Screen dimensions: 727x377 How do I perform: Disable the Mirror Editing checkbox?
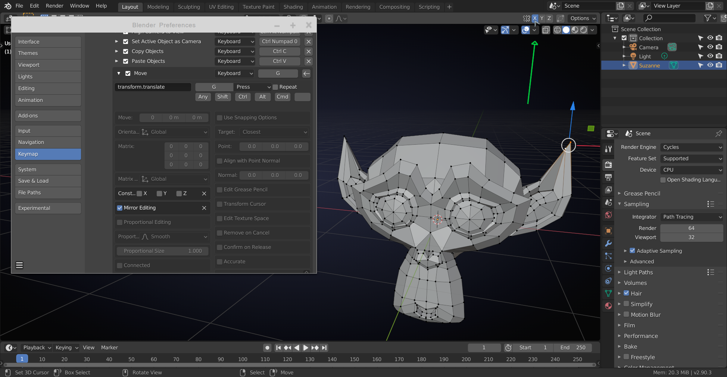tap(120, 208)
